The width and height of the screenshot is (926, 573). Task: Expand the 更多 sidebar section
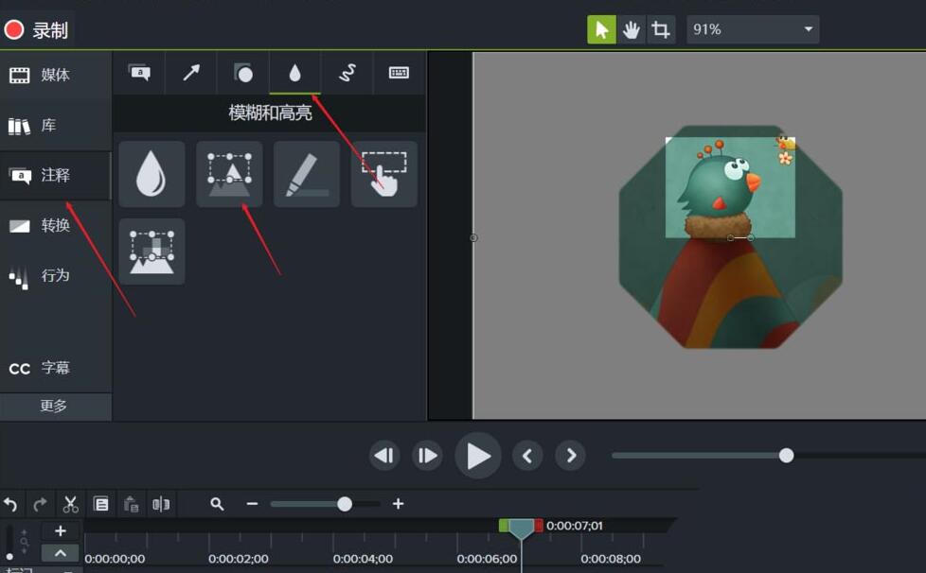(x=56, y=406)
